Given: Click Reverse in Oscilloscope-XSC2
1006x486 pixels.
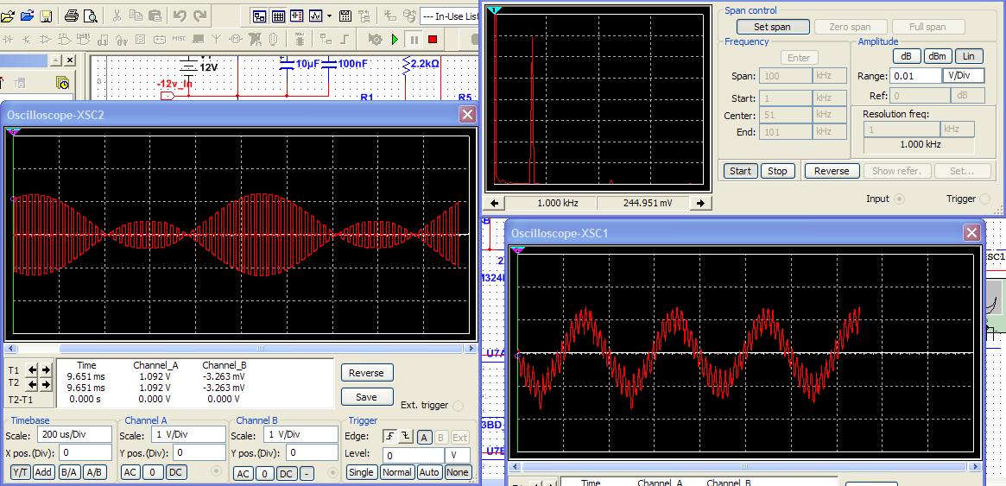Looking at the screenshot, I should click(x=367, y=373).
